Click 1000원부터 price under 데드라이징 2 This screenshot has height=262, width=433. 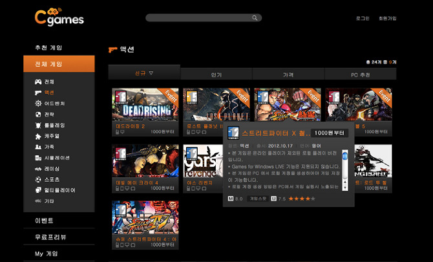click(162, 132)
